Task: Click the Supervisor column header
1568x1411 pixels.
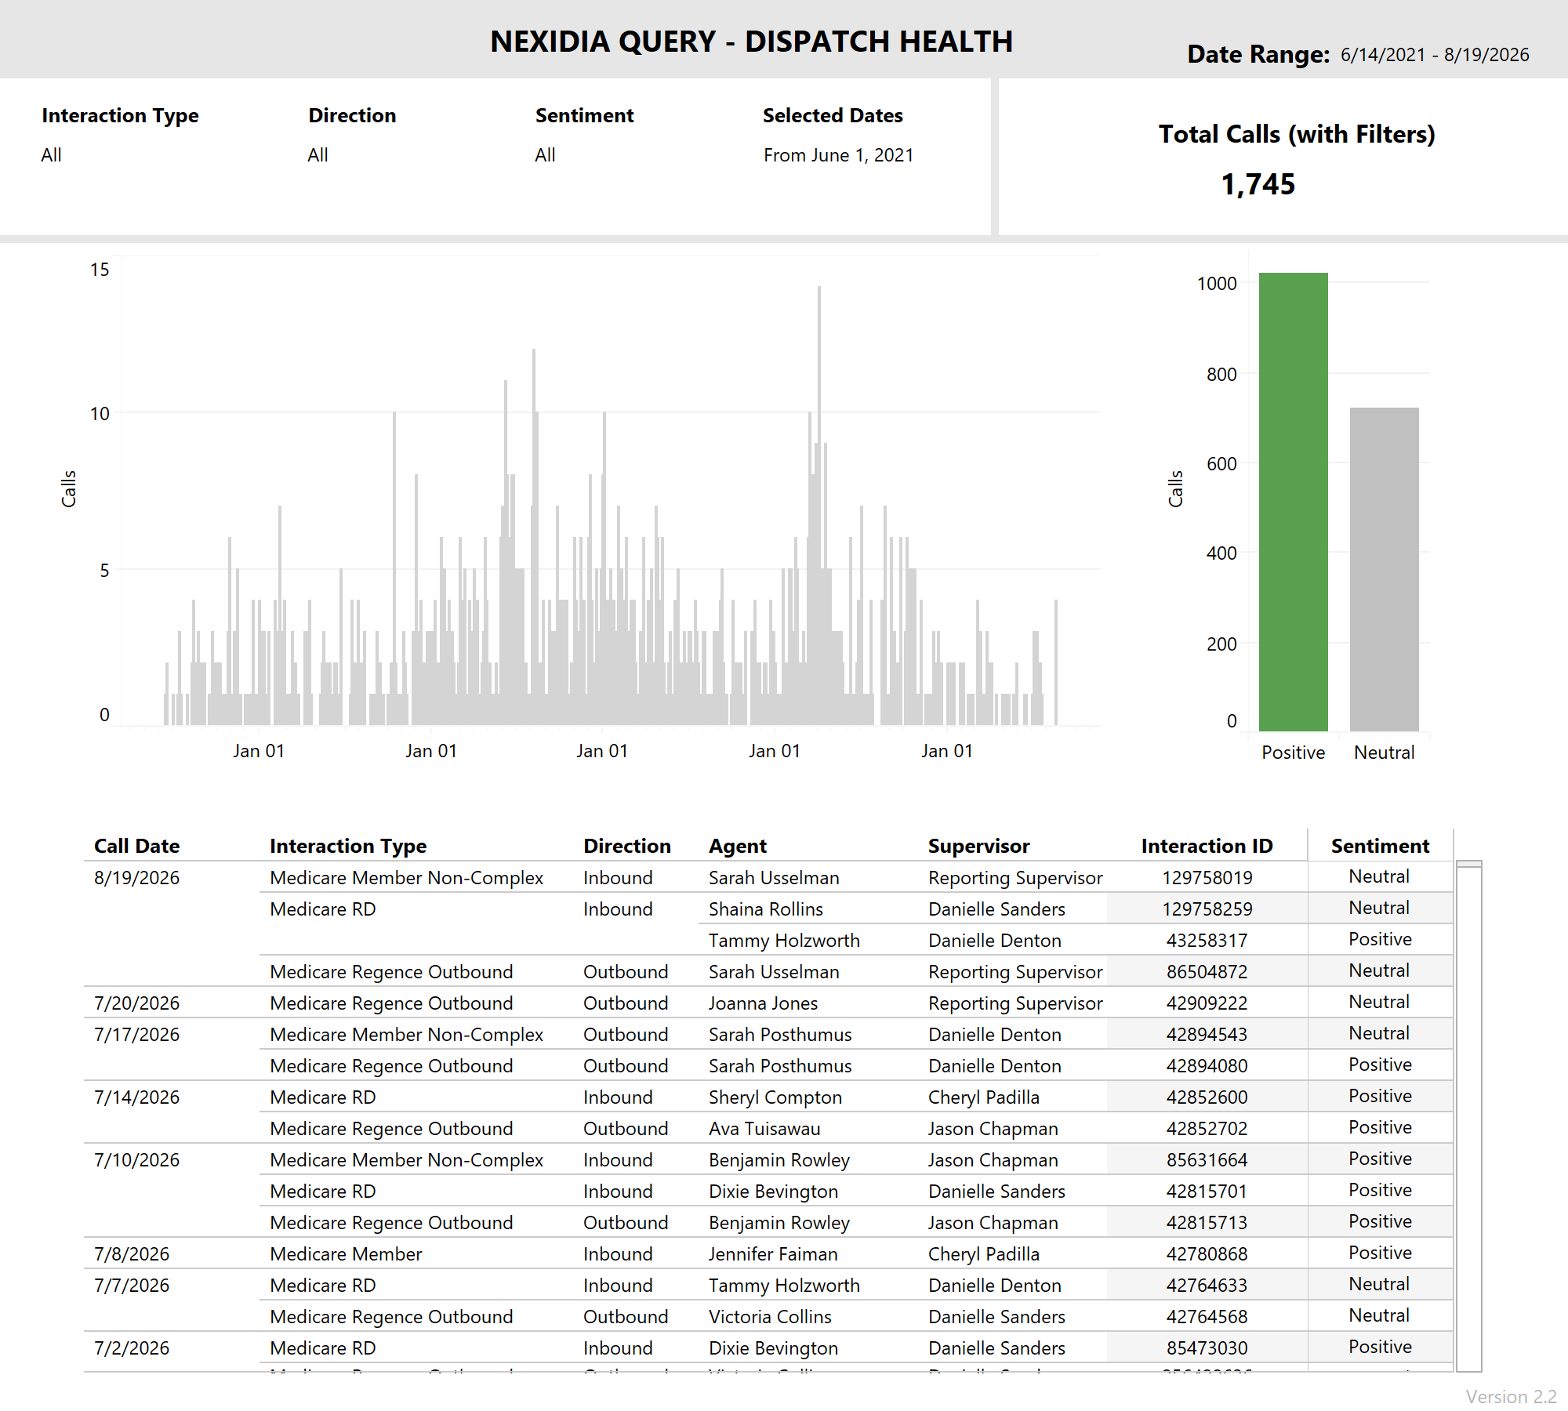Action: pos(978,846)
